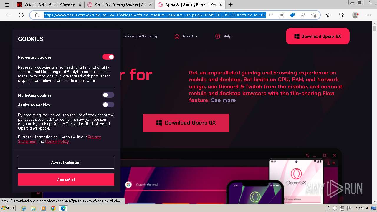Click the COOKIES heading text

(31, 39)
